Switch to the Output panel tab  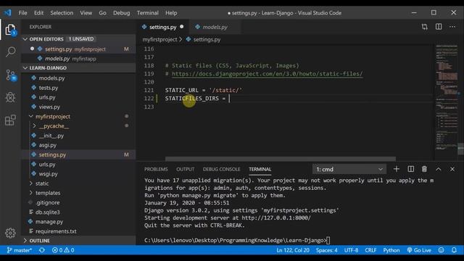click(x=186, y=169)
